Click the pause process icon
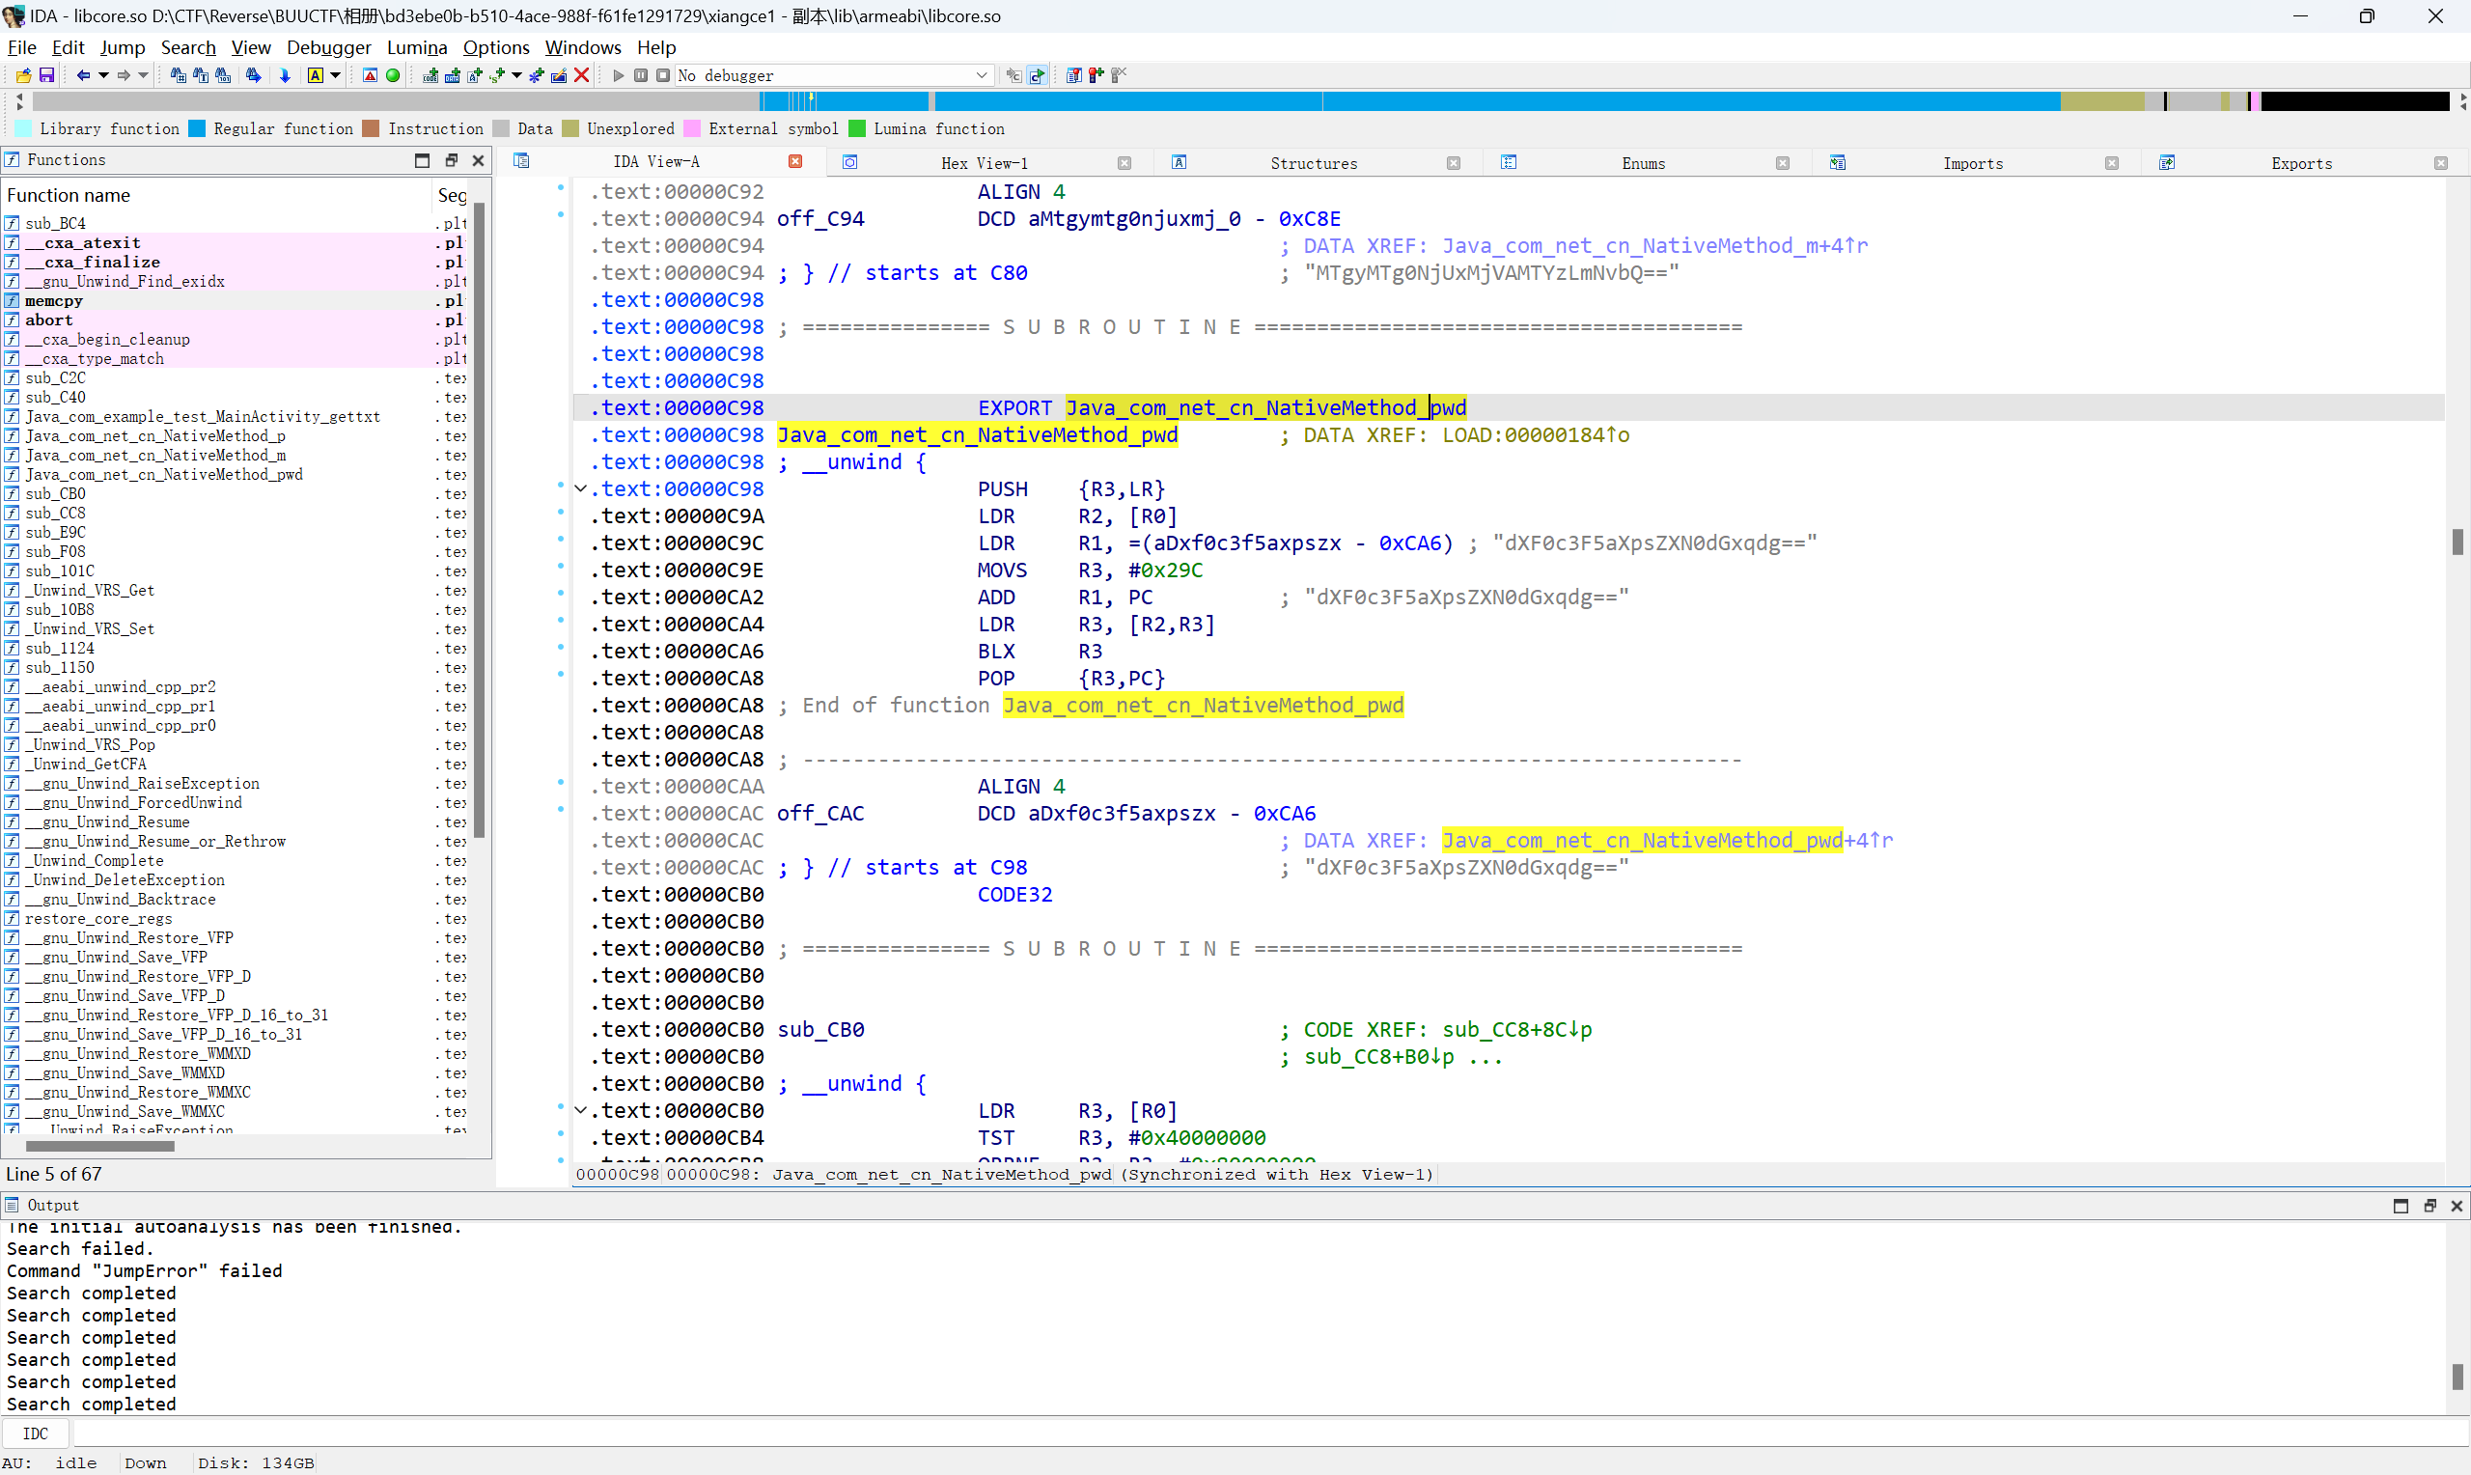Image resolution: width=2471 pixels, height=1475 pixels. [x=641, y=75]
